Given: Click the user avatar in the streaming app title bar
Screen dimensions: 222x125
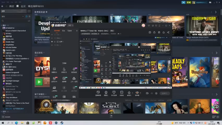Looking at the screenshot, I should [x=143, y=25].
